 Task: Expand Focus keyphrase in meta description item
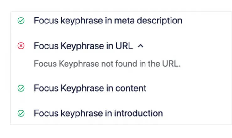click(108, 21)
